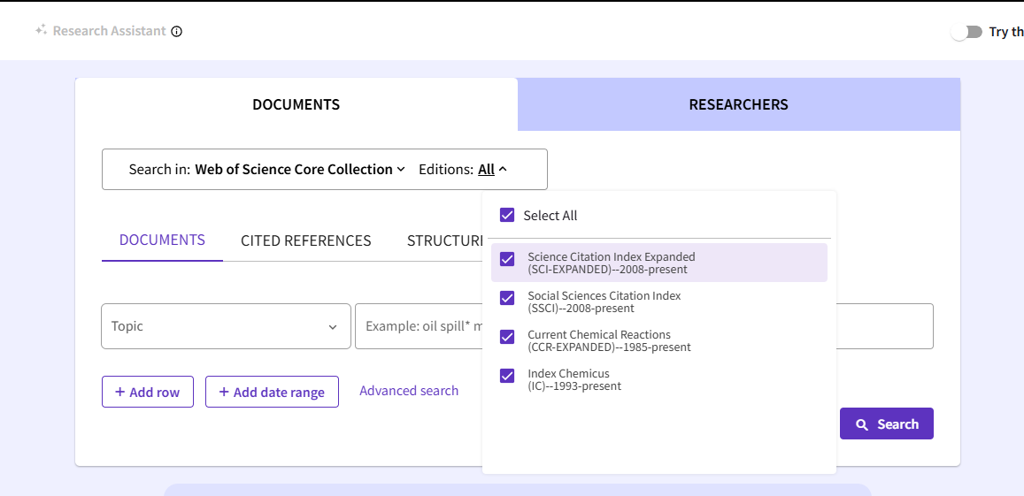This screenshot has width=1024, height=496.
Task: Uncheck Social Sciences Citation Index checkbox
Action: pyautogui.click(x=507, y=298)
